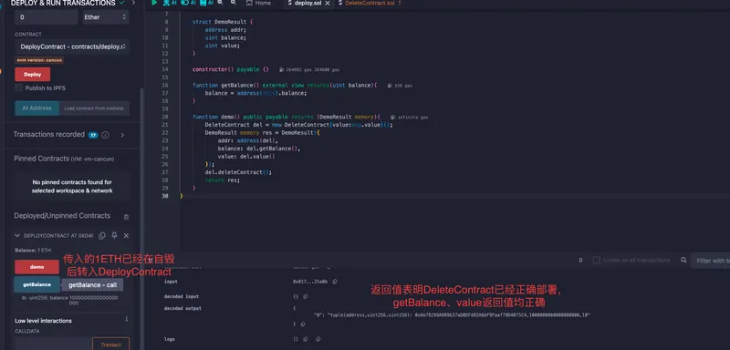Screen dimensions: 730x350
Task: Click the 'infinite gas' annotation for demo()
Action: [x=409, y=118]
